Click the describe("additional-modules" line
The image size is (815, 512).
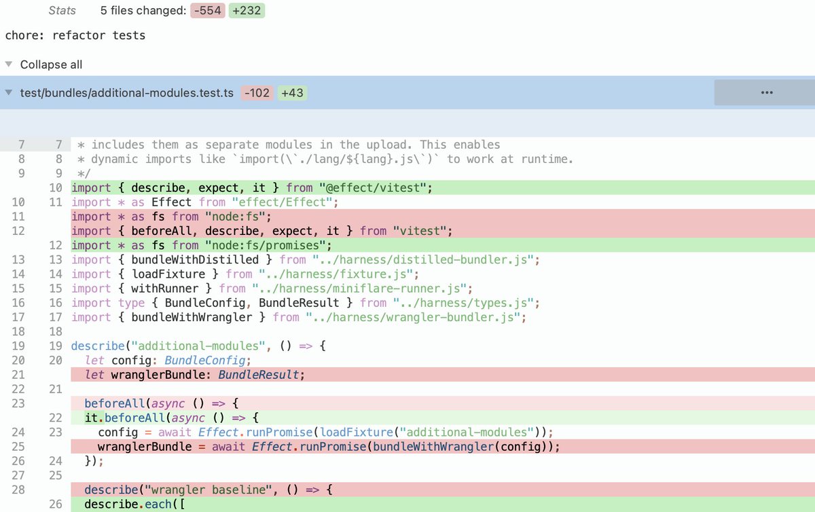[443, 346]
